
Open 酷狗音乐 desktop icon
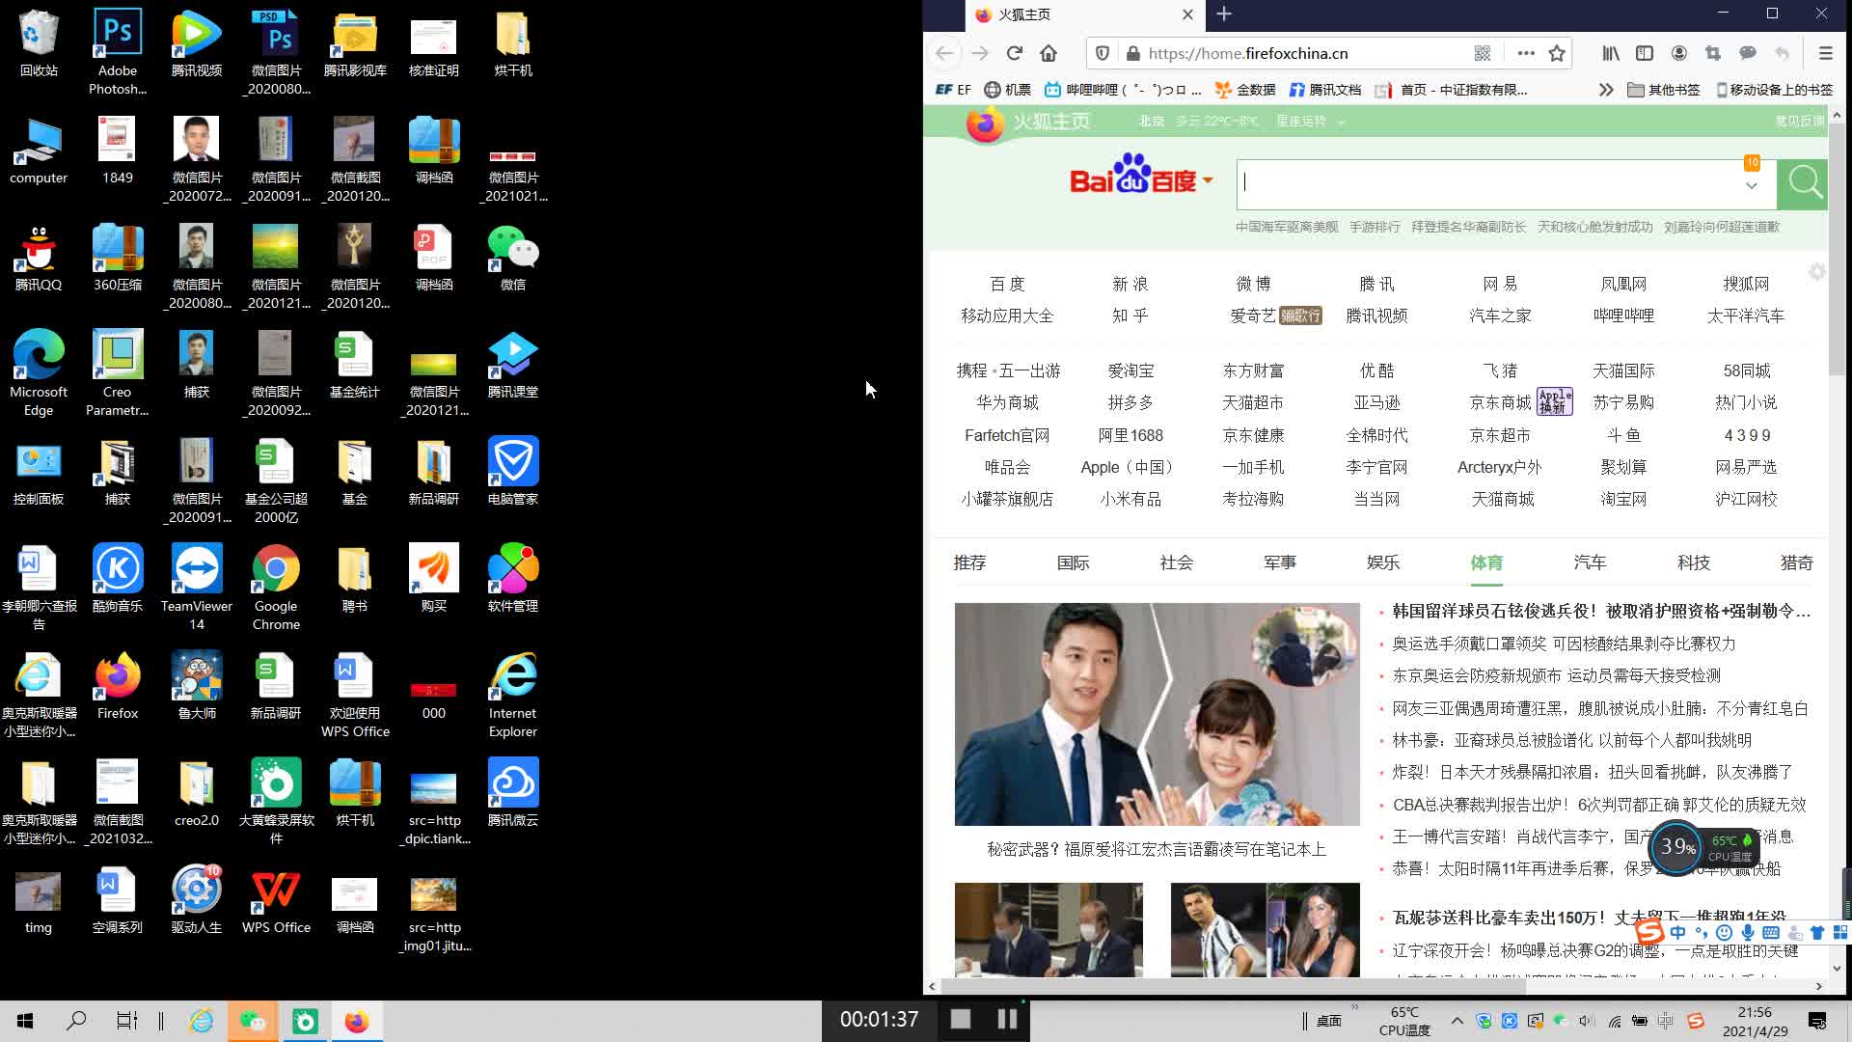coord(118,578)
